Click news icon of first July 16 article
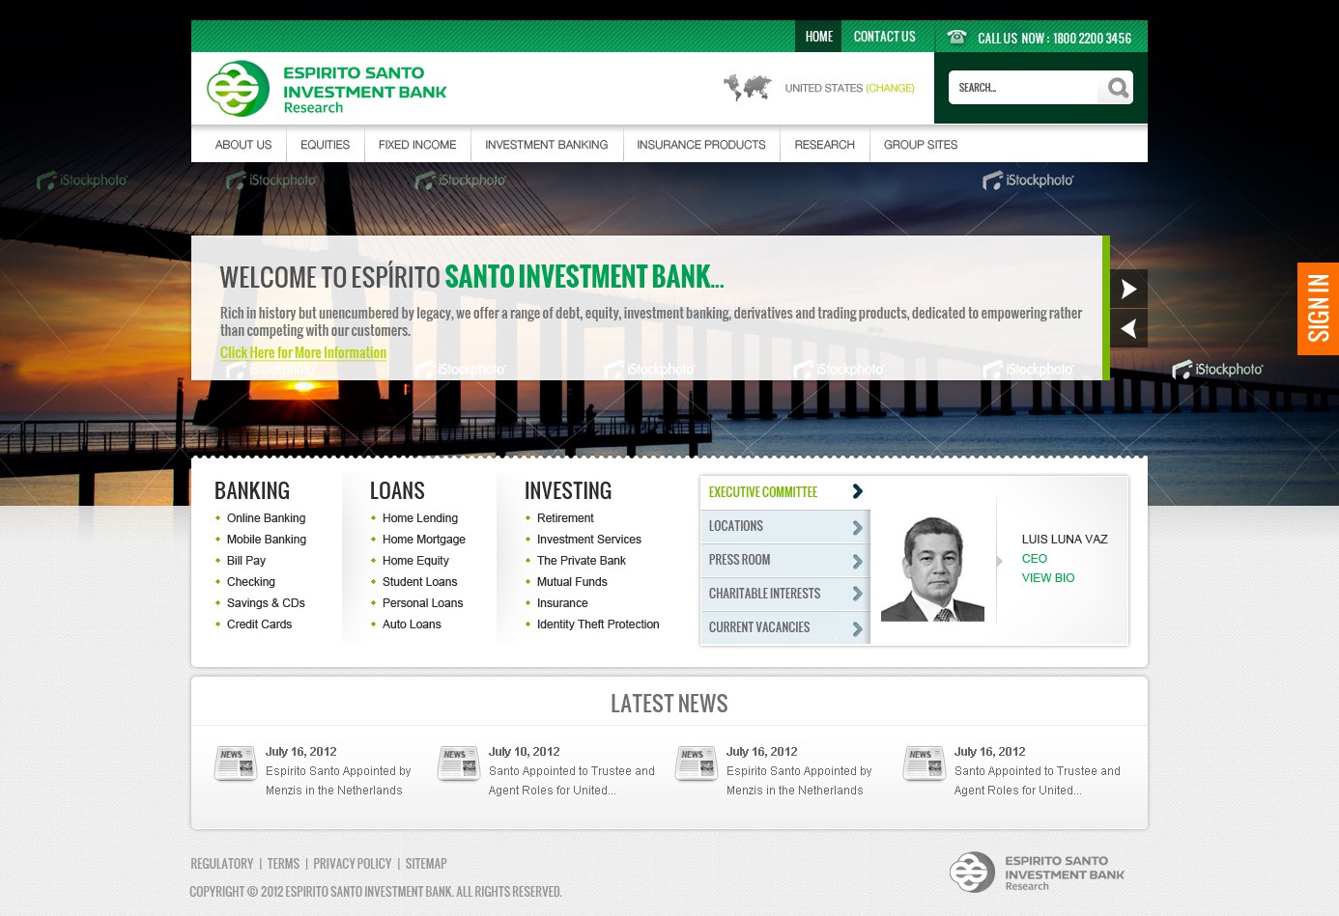Image resolution: width=1339 pixels, height=916 pixels. click(x=235, y=763)
